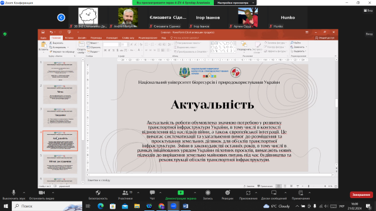The image size is (376, 211).
Task: Select slide 3 thumbnail in the panel
Action: (60, 117)
